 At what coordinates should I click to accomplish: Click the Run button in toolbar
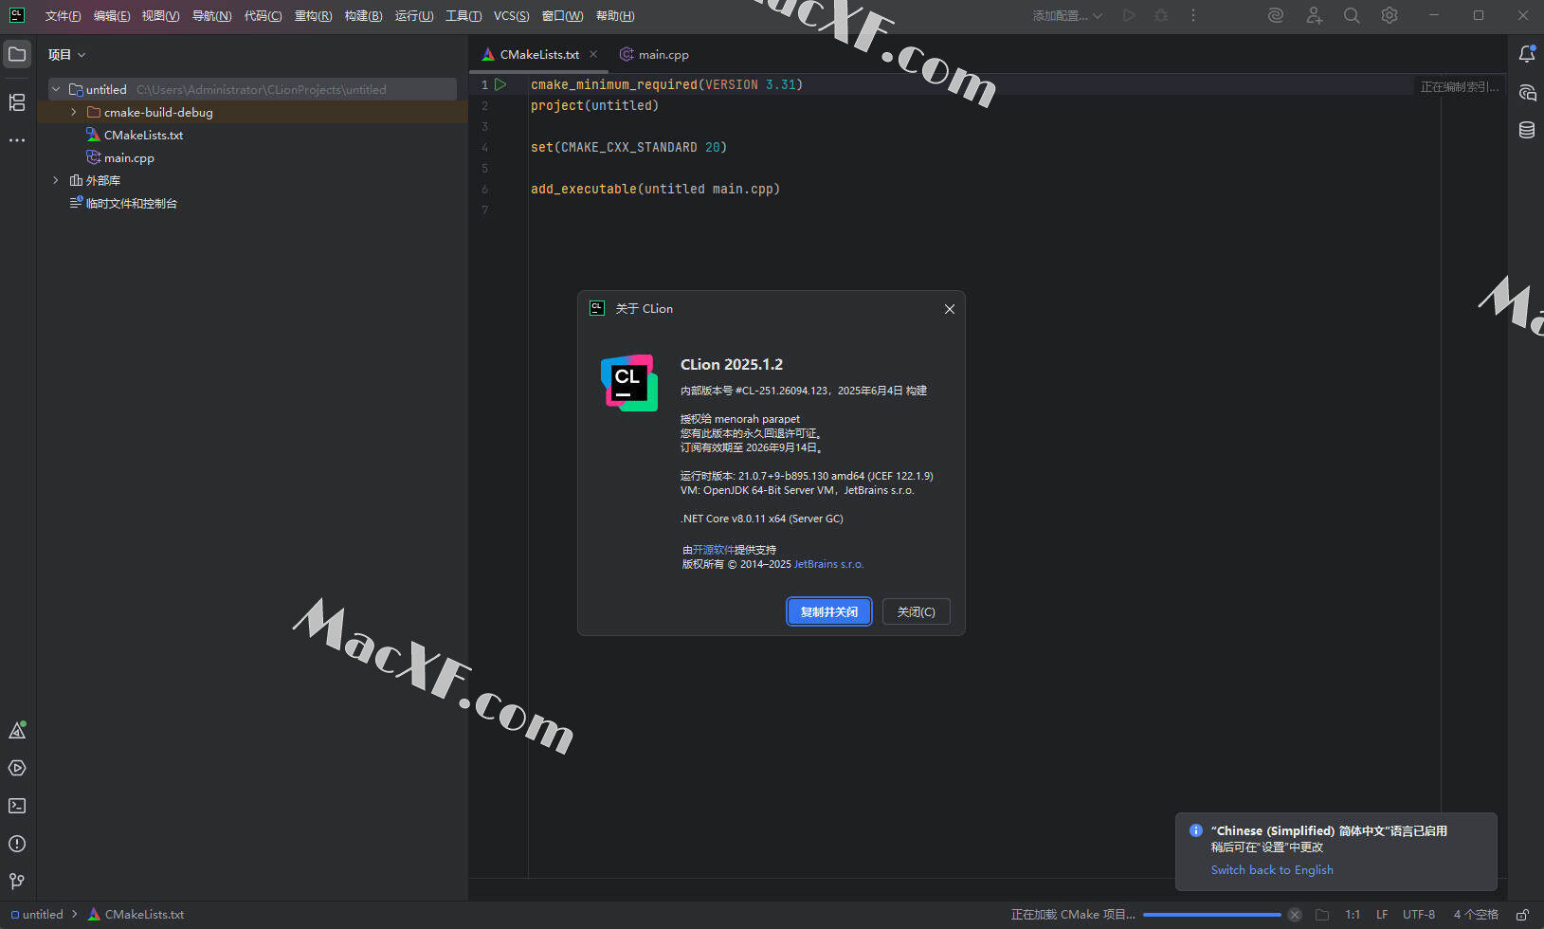[x=1129, y=15]
